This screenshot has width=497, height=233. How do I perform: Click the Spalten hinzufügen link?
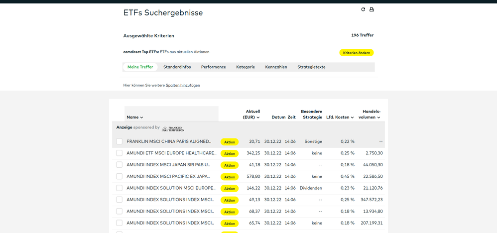click(183, 85)
